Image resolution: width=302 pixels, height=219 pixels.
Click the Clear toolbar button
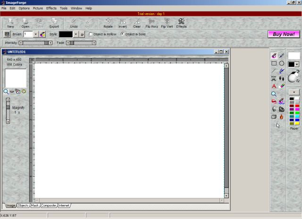pyautogui.click(x=137, y=23)
